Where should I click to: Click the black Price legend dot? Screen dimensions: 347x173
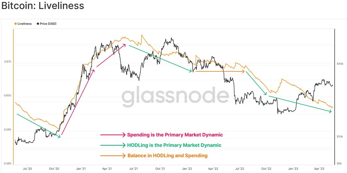point(38,24)
